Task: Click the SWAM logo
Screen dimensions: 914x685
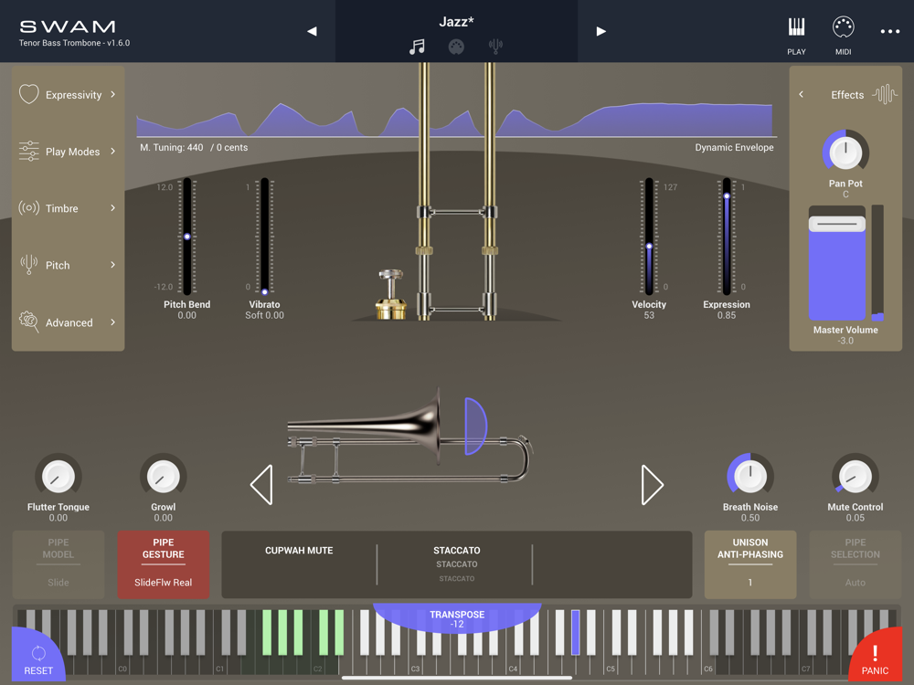Action: tap(68, 26)
